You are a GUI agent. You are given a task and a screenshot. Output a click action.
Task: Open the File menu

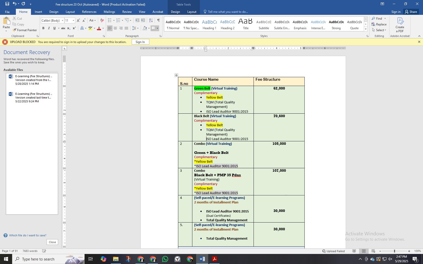[x=7, y=12]
